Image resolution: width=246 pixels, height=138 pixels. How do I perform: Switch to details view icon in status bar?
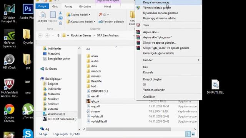pyautogui.click(x=188, y=134)
